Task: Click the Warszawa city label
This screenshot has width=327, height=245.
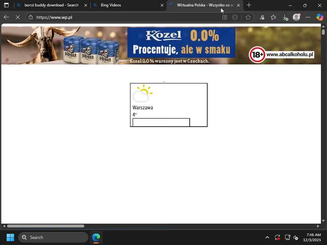Action: click(x=143, y=108)
